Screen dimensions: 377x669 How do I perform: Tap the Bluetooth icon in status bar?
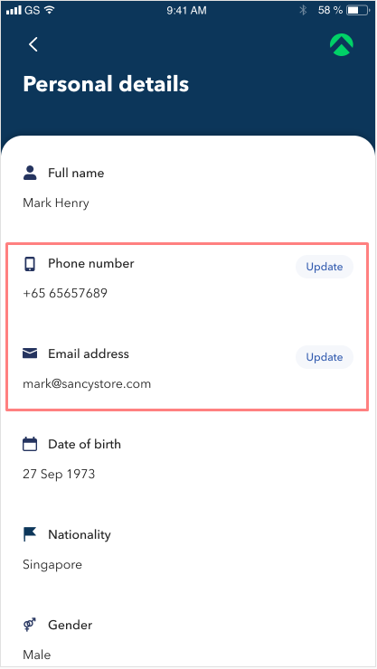[x=303, y=10]
